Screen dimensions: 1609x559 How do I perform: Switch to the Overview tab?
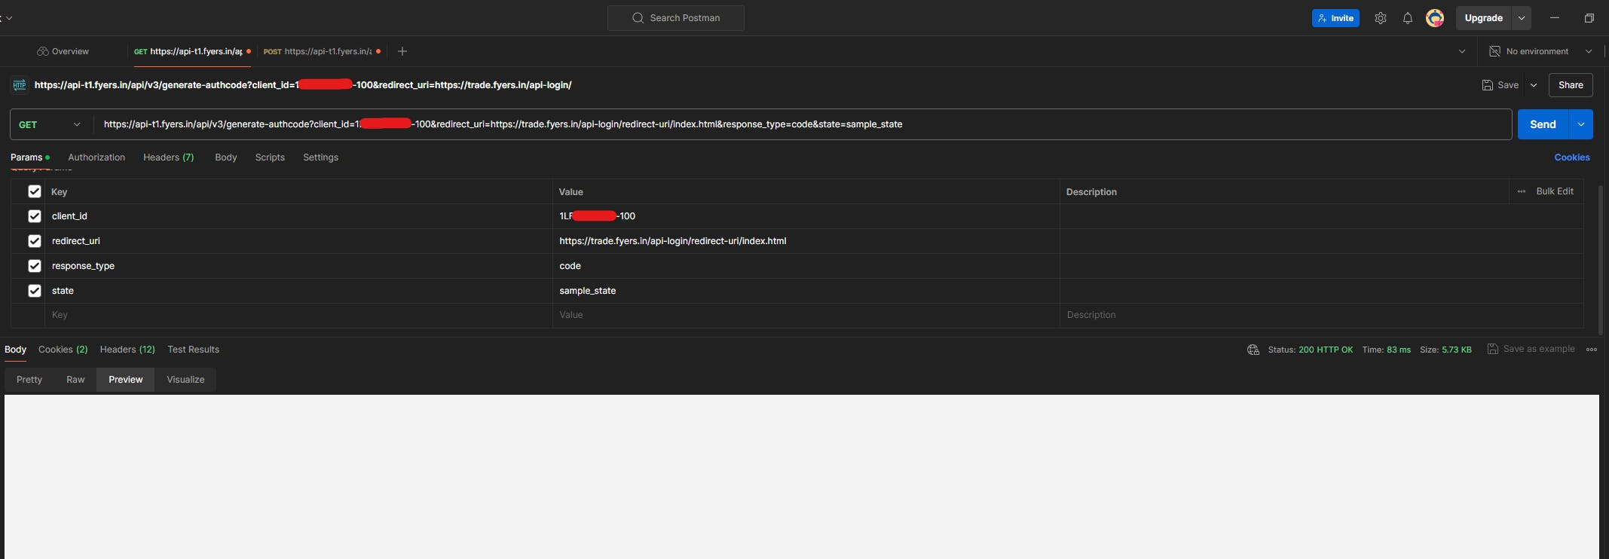(x=63, y=51)
